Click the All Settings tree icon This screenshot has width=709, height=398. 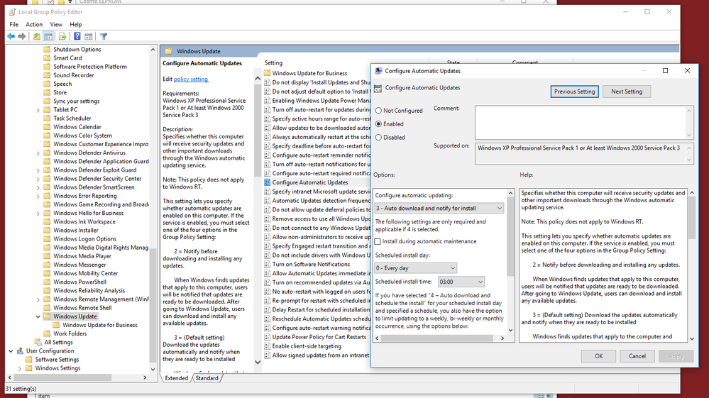[x=38, y=343]
